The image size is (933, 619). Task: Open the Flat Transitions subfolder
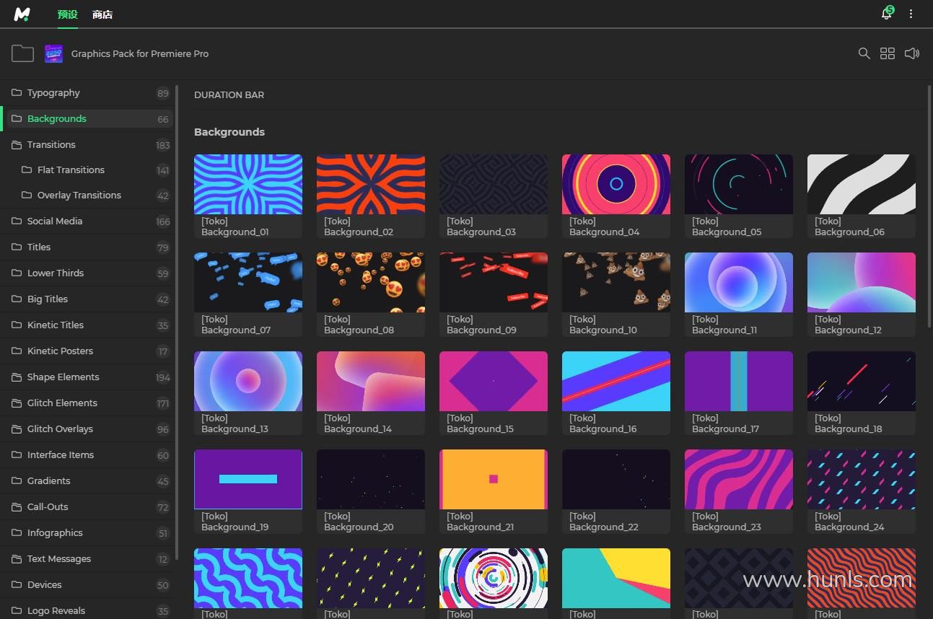(x=71, y=170)
